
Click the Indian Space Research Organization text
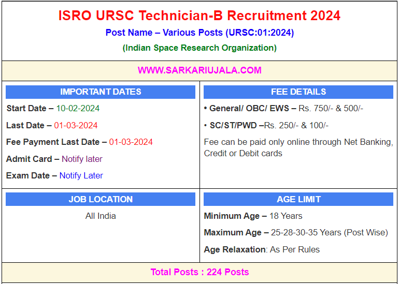point(199,48)
